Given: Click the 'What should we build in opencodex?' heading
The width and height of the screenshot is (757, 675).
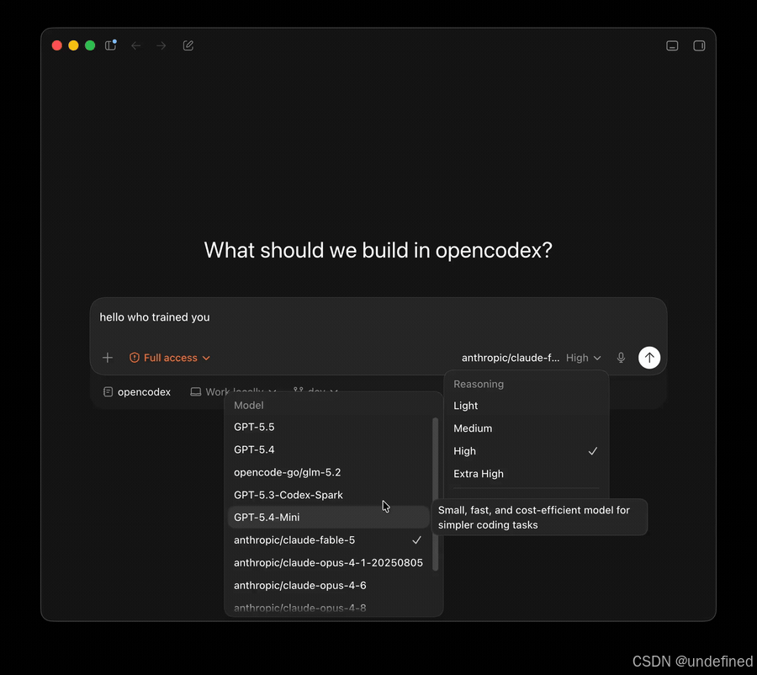Looking at the screenshot, I should 378,250.
